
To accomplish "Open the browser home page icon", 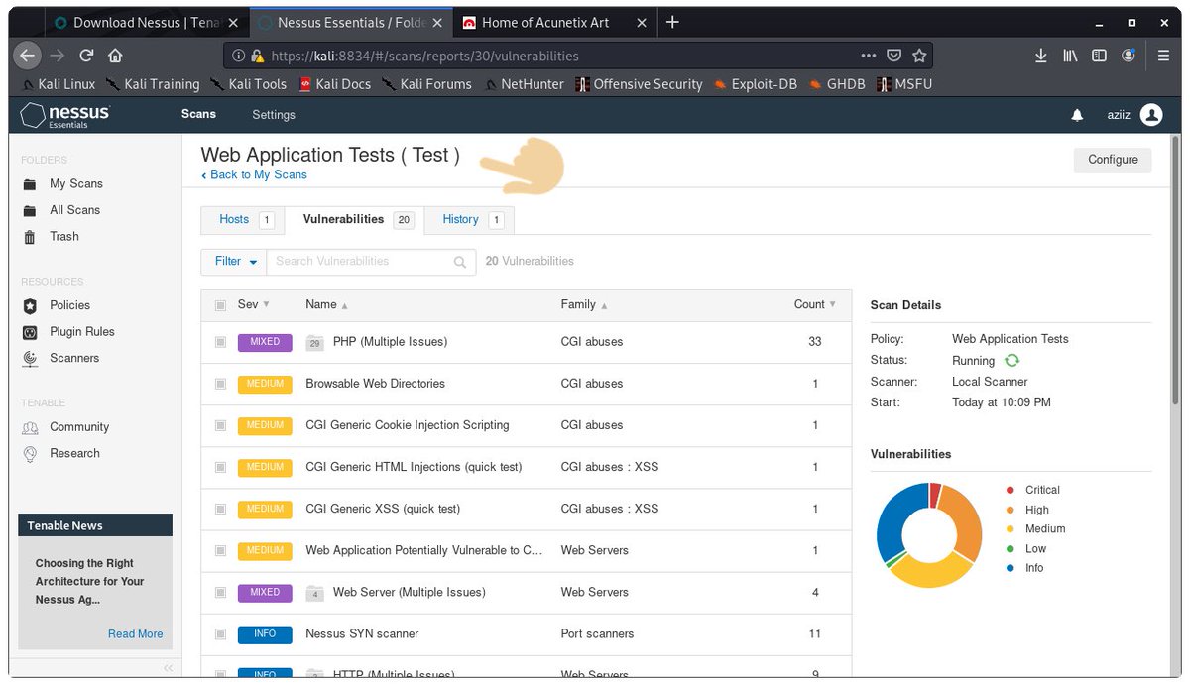I will coord(115,56).
